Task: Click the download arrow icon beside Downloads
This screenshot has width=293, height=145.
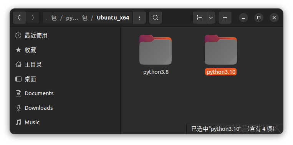Action: [18, 108]
